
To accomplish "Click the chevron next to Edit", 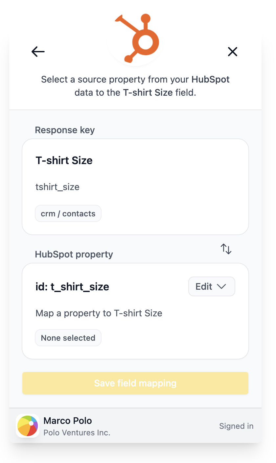I will coord(222,286).
